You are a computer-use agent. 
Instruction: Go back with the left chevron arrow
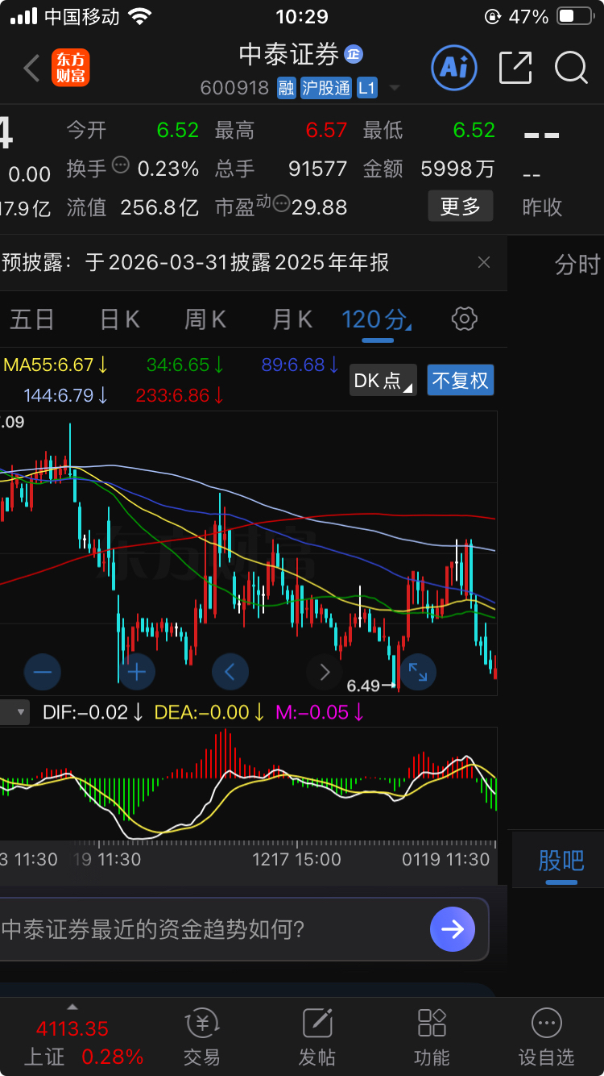pyautogui.click(x=31, y=69)
